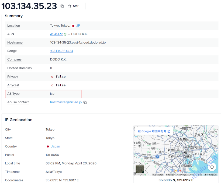Click the red X beside Anycast false
The height and width of the screenshot is (183, 221).
(52, 85)
